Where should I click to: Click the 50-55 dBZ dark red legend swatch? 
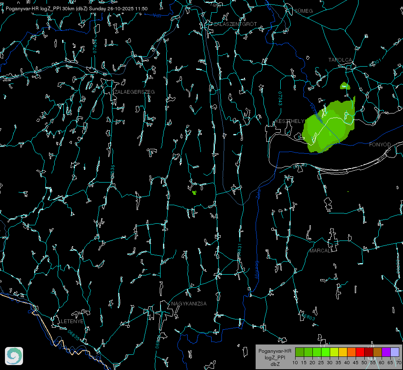pos(369,352)
